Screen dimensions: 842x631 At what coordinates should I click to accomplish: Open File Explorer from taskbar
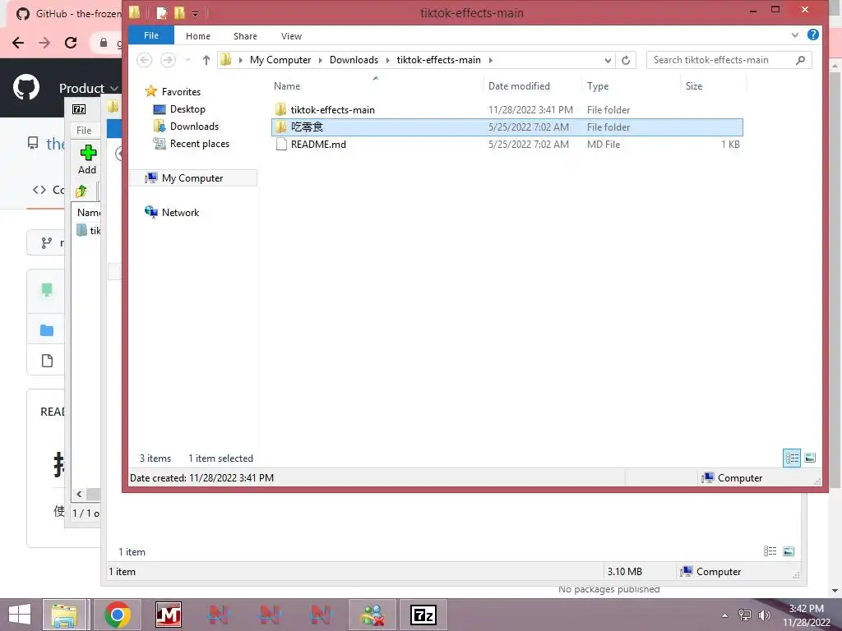pos(64,615)
